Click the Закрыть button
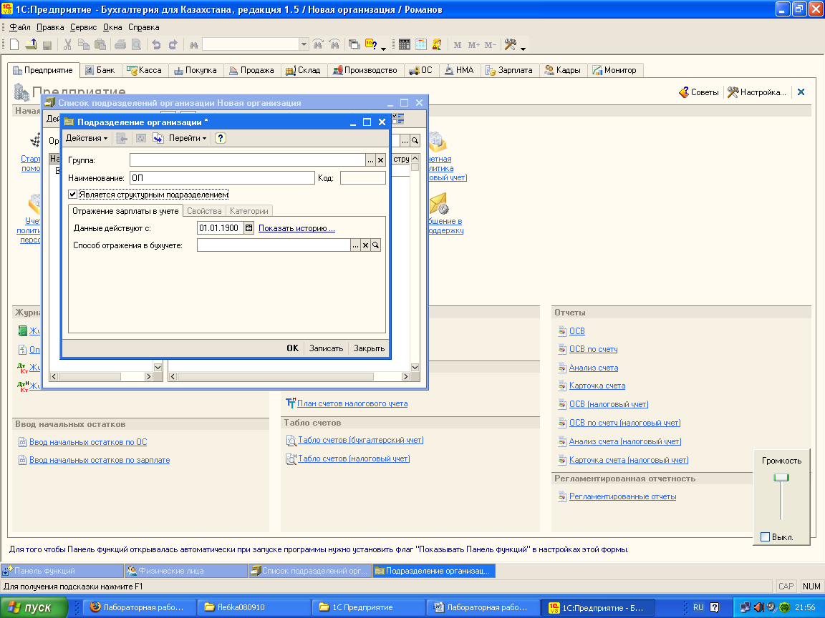This screenshot has width=825, height=618. point(369,348)
